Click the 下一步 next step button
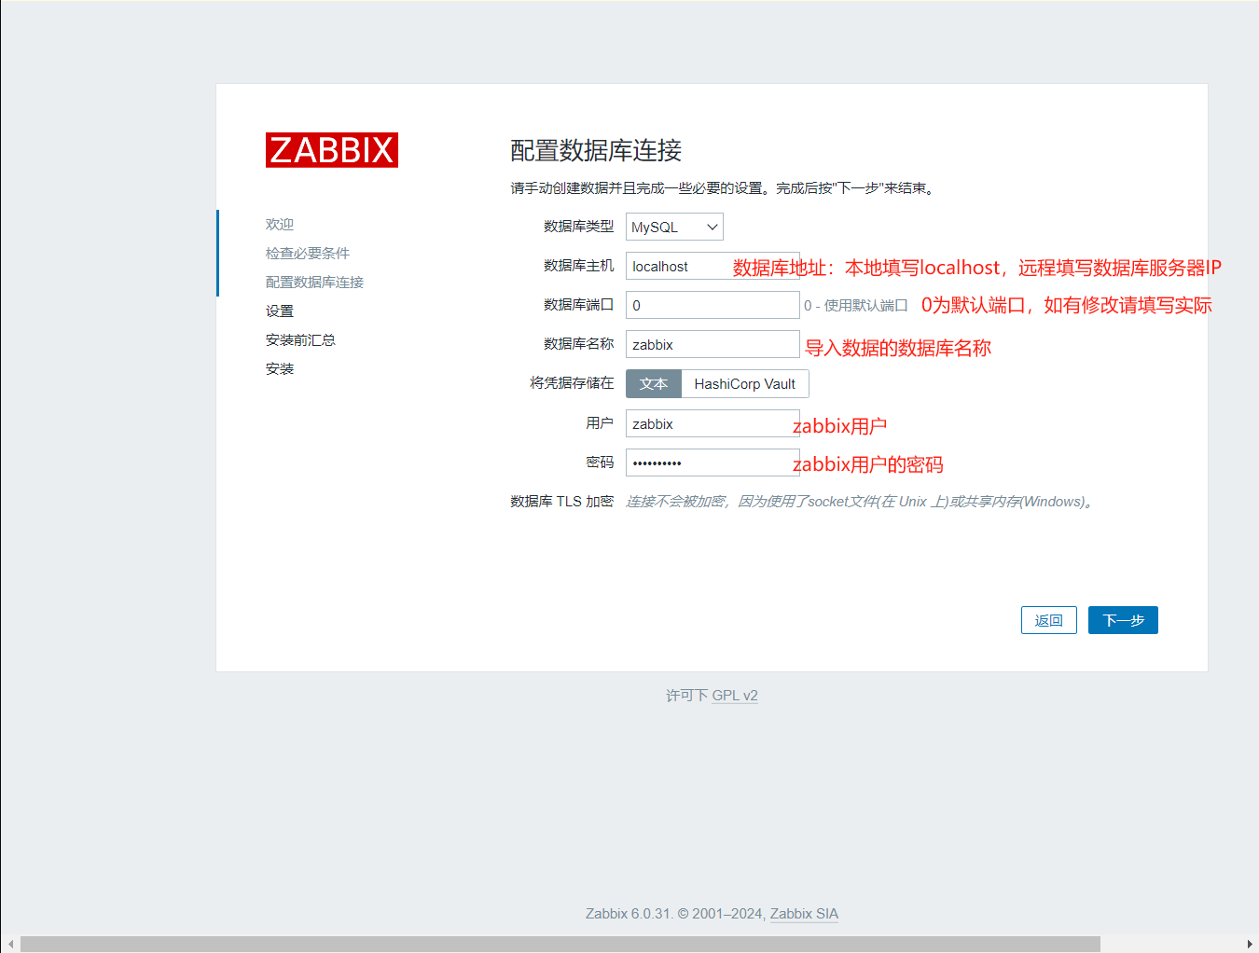This screenshot has width=1259, height=953. (x=1123, y=620)
